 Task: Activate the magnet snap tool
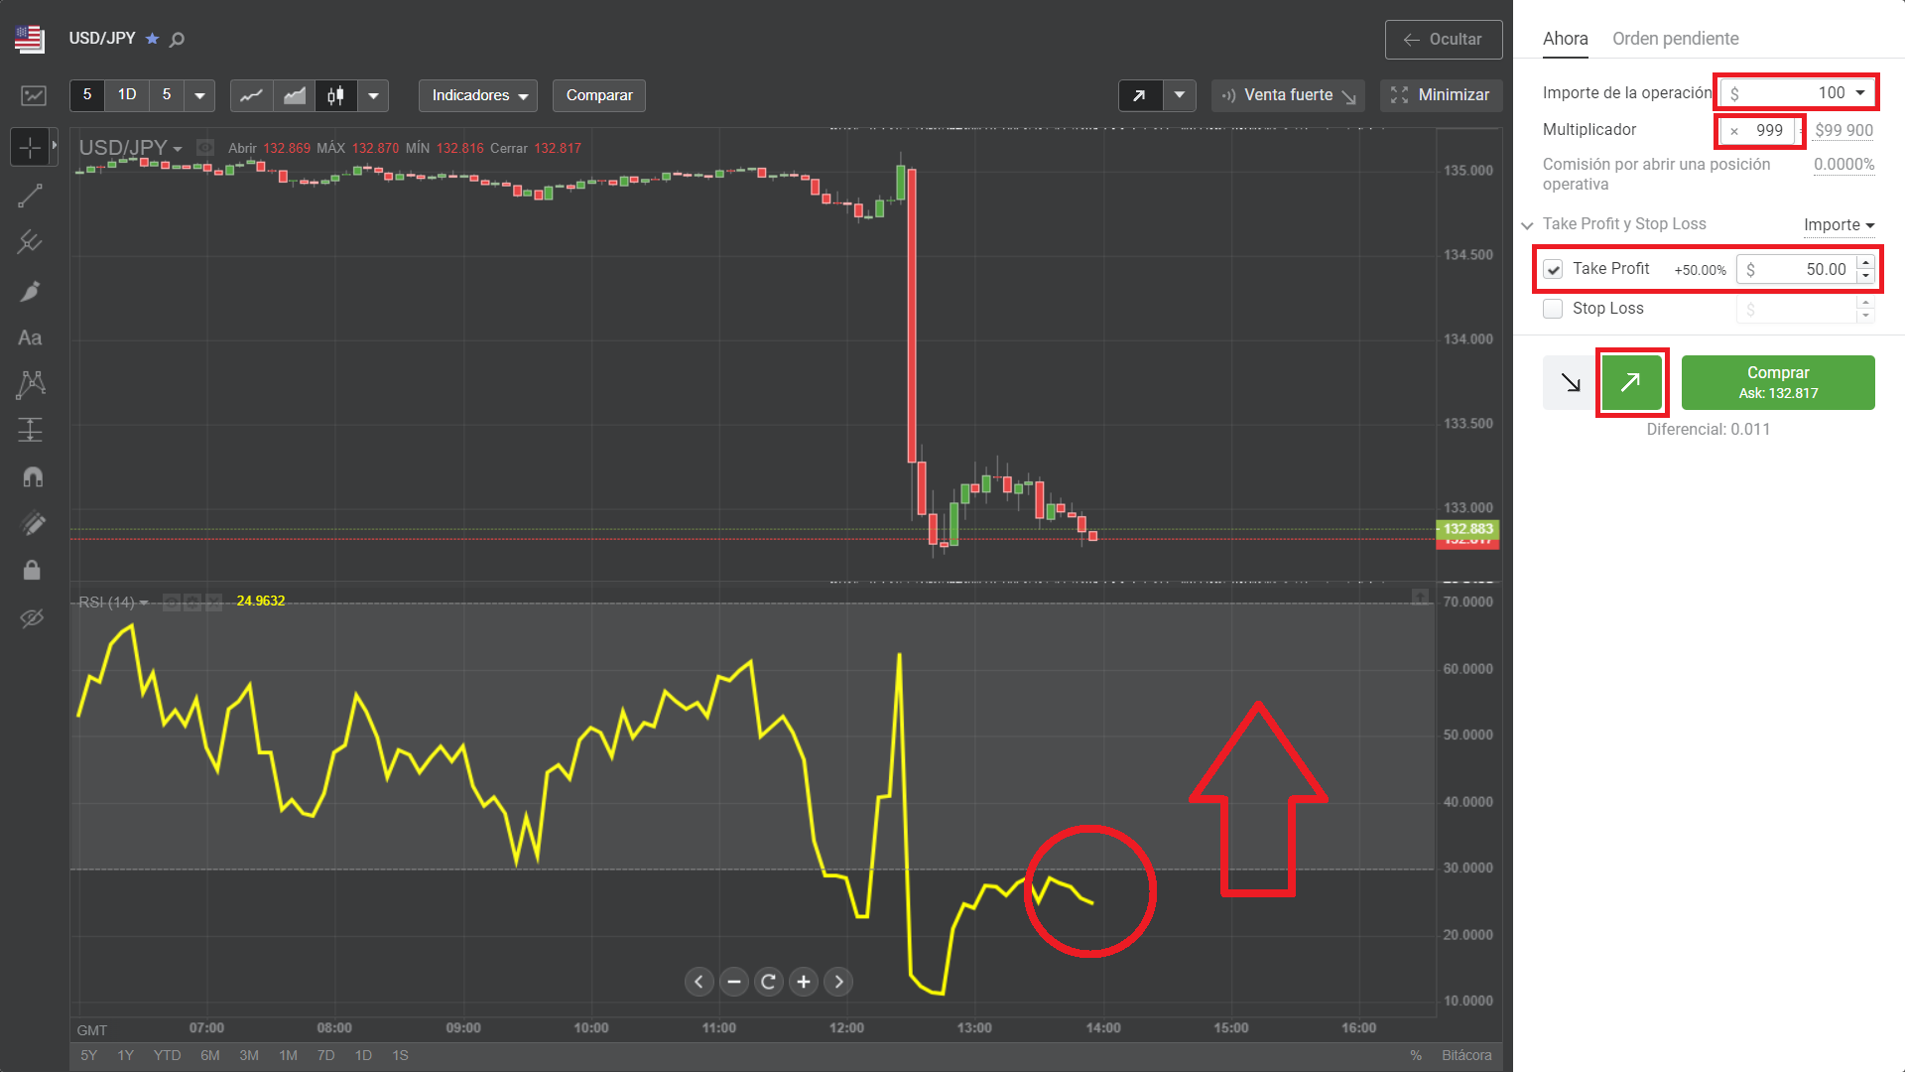(x=32, y=477)
